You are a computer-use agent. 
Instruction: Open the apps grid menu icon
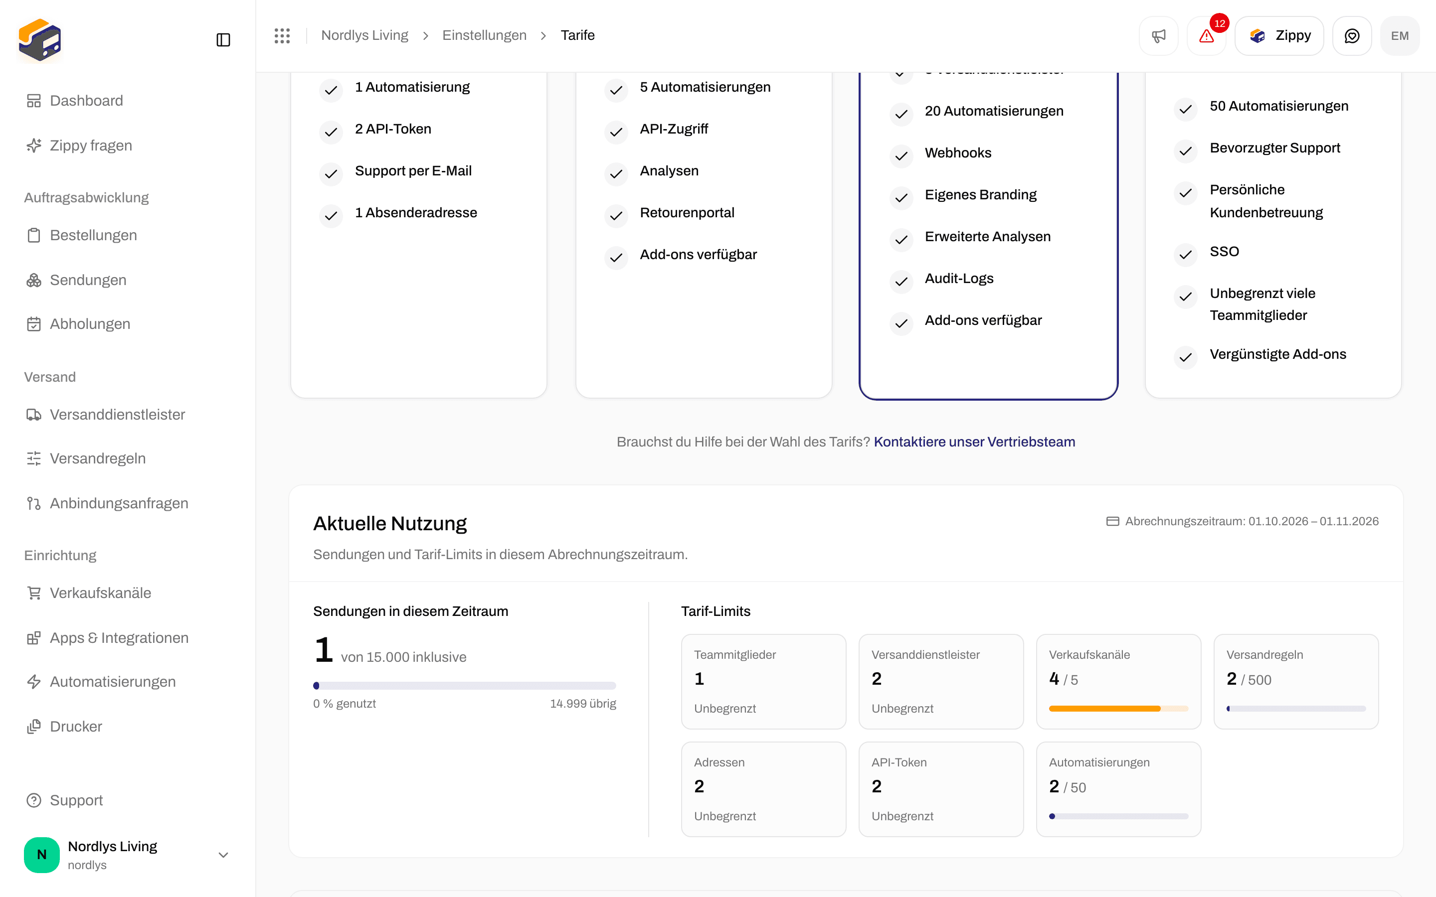click(282, 35)
